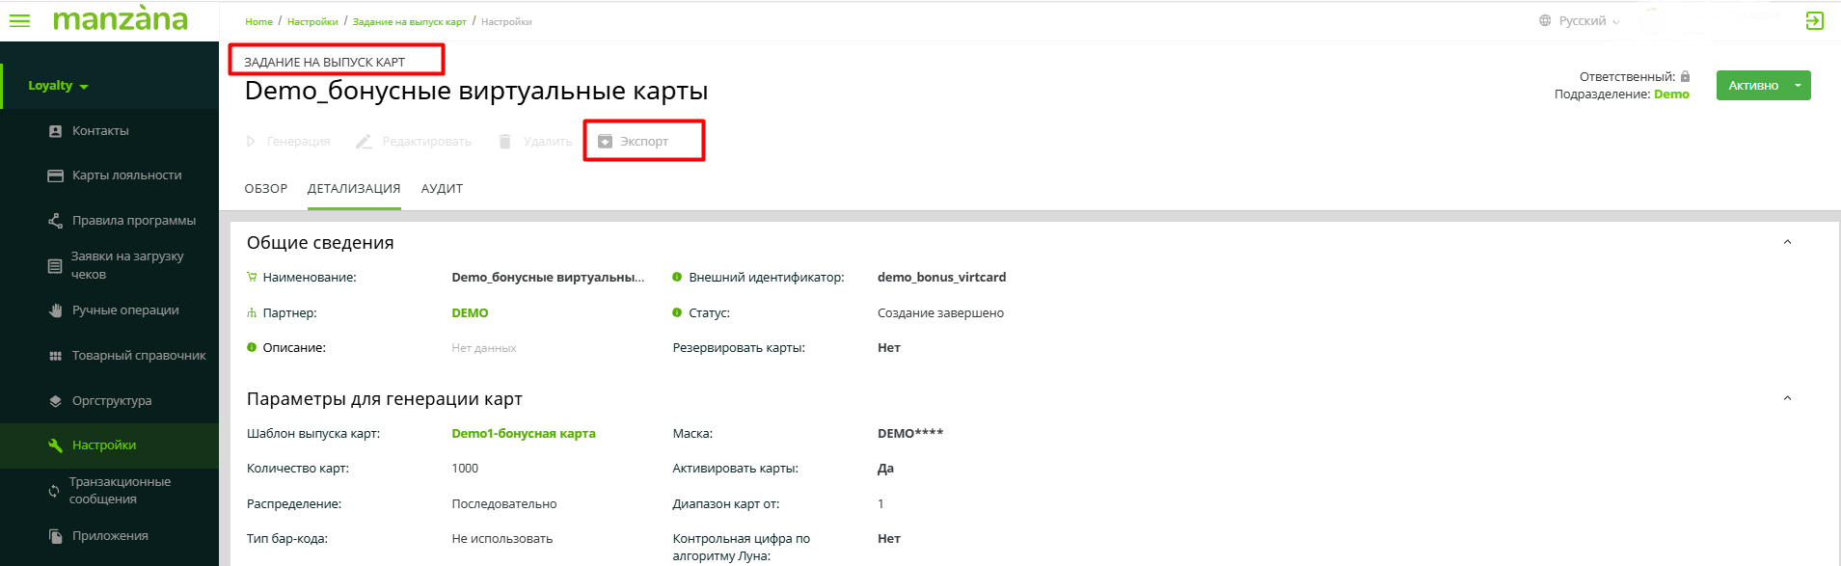Open Транзакционные сообщения in the sidebar
The image size is (1841, 566).
(120, 491)
